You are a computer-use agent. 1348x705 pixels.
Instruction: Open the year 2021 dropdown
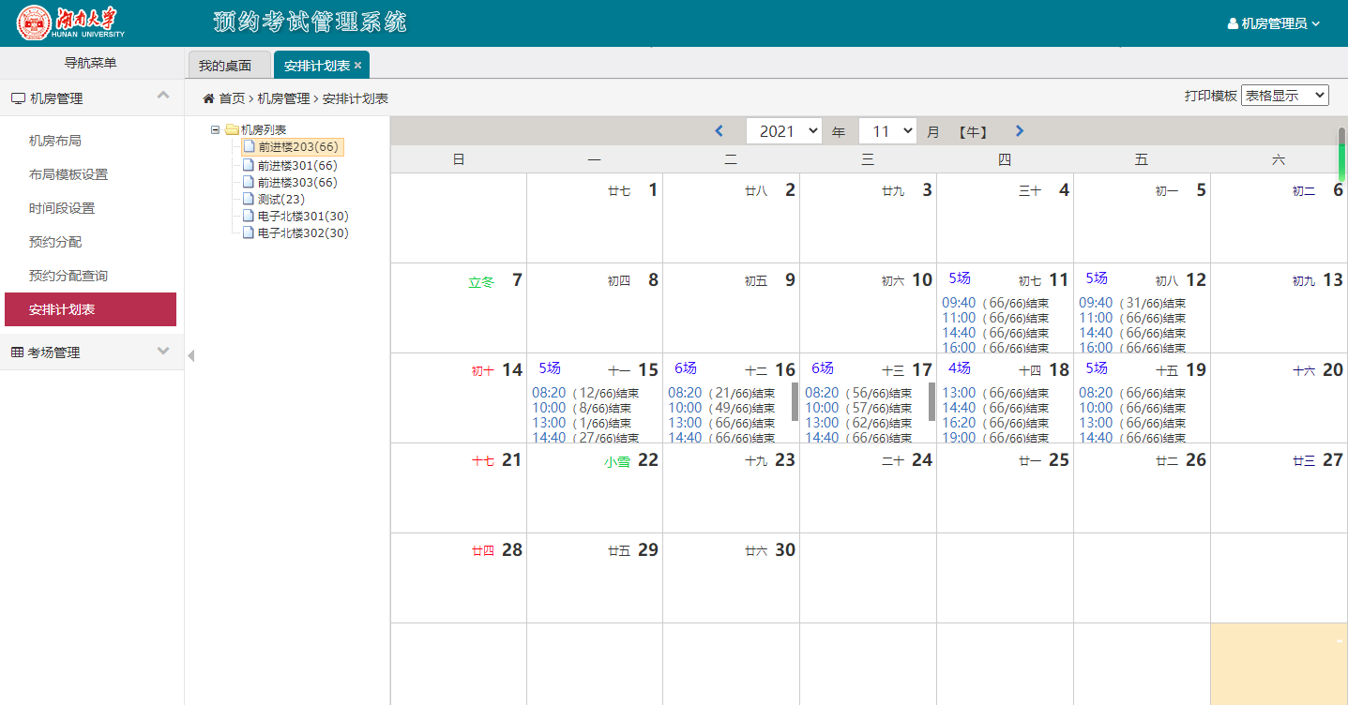[x=784, y=131]
